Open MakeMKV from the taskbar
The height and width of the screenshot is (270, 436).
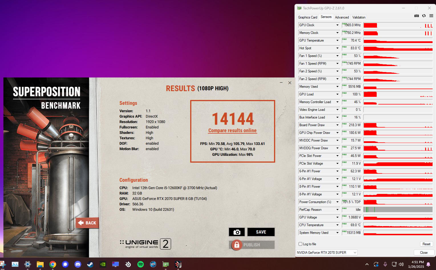coord(153,264)
